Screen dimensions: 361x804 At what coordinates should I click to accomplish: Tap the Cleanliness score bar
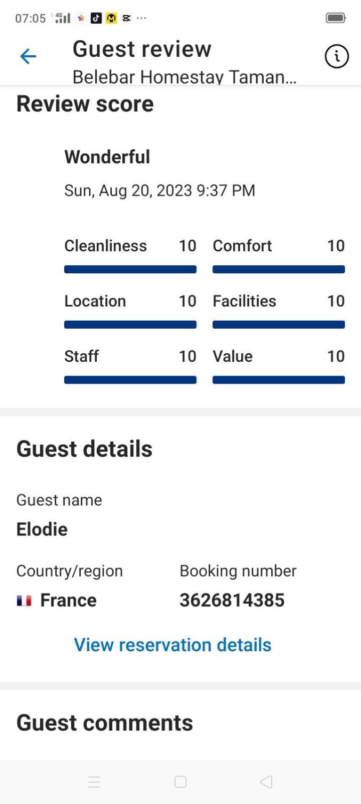(130, 270)
